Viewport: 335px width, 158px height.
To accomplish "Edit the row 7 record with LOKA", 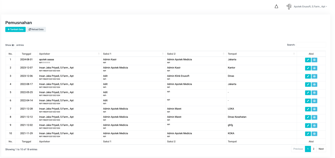I will point(308,109).
